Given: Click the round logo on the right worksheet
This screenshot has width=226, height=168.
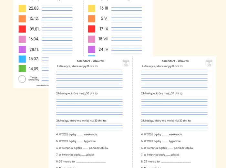Looking at the screenshot, I should [x=209, y=63].
